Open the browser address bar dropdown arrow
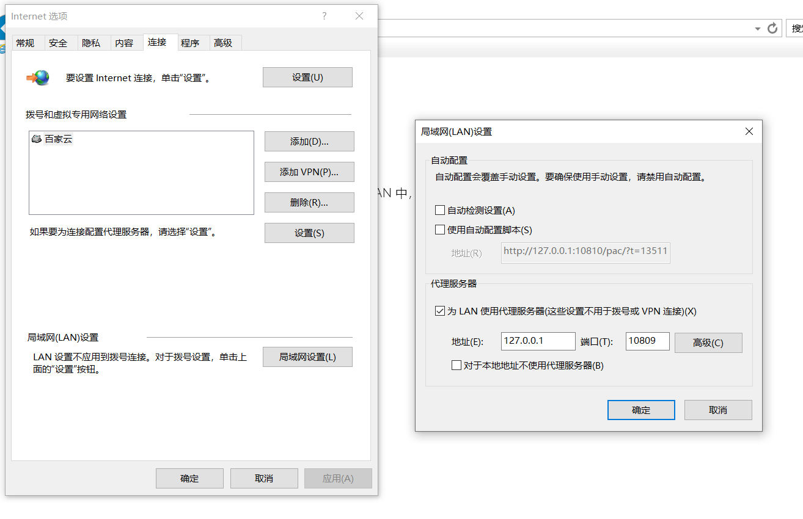Image resolution: width=803 pixels, height=519 pixels. pos(758,29)
